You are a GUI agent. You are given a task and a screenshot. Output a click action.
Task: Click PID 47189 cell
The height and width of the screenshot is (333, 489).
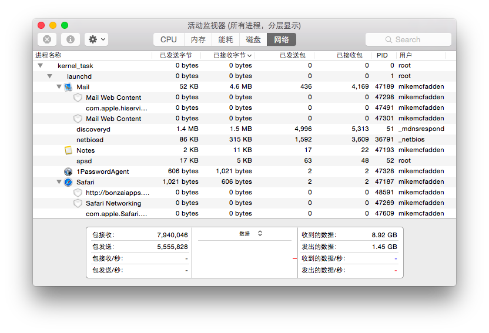[x=384, y=86]
